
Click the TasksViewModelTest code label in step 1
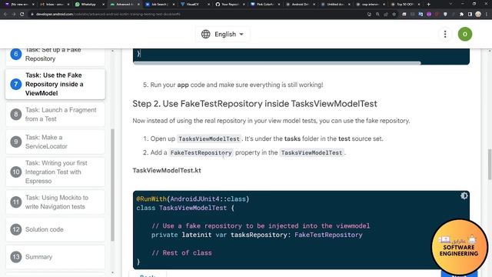(x=209, y=138)
